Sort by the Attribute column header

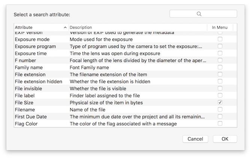pos(37,28)
